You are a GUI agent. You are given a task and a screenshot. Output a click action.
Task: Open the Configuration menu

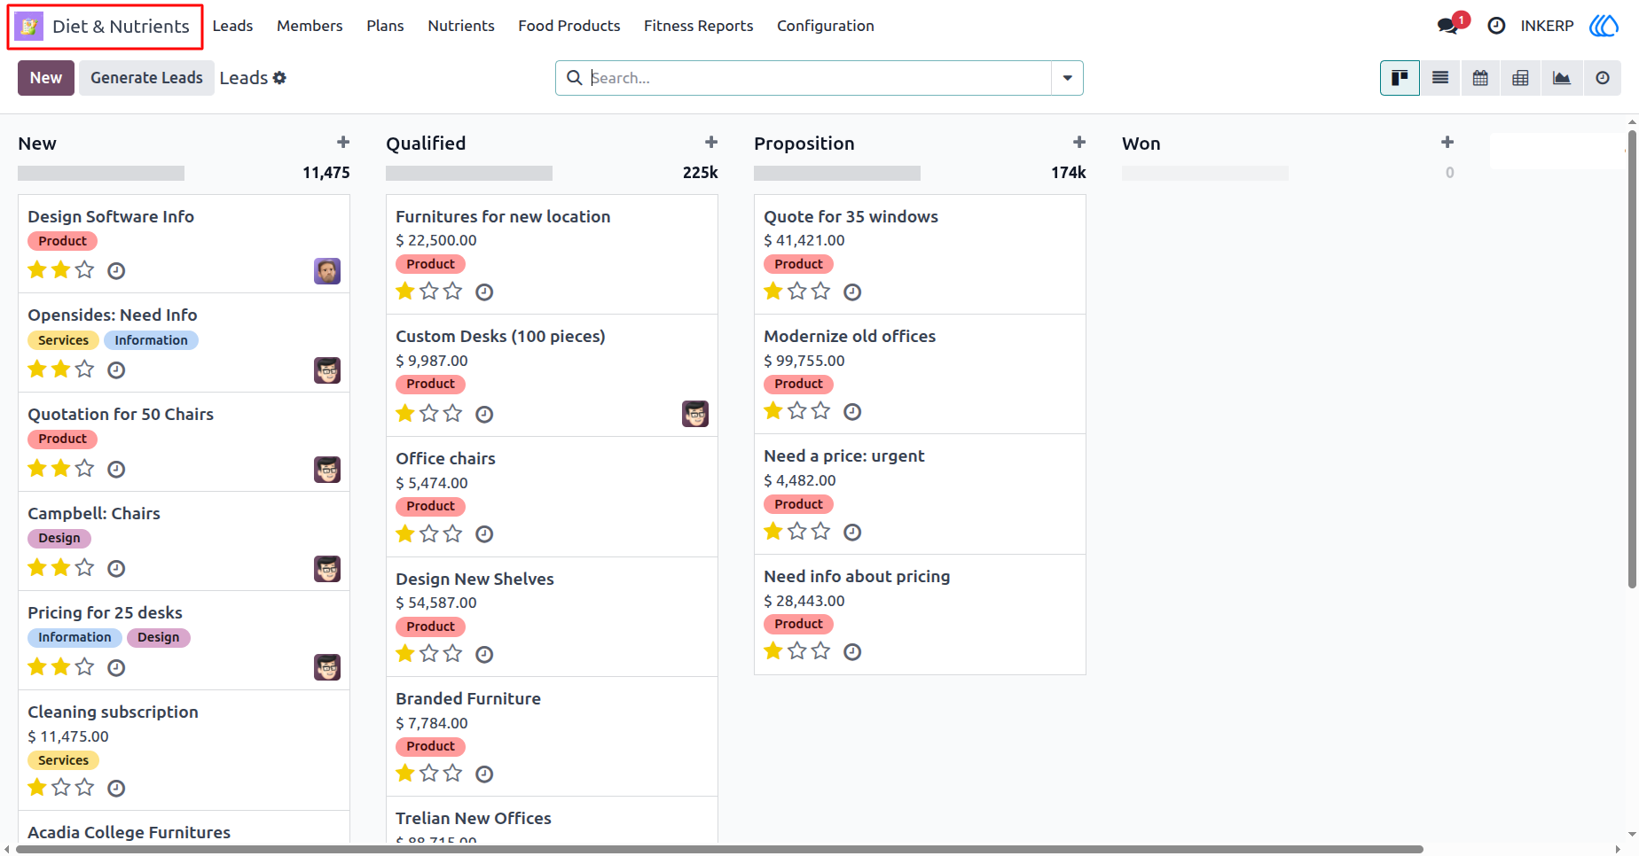(x=826, y=26)
